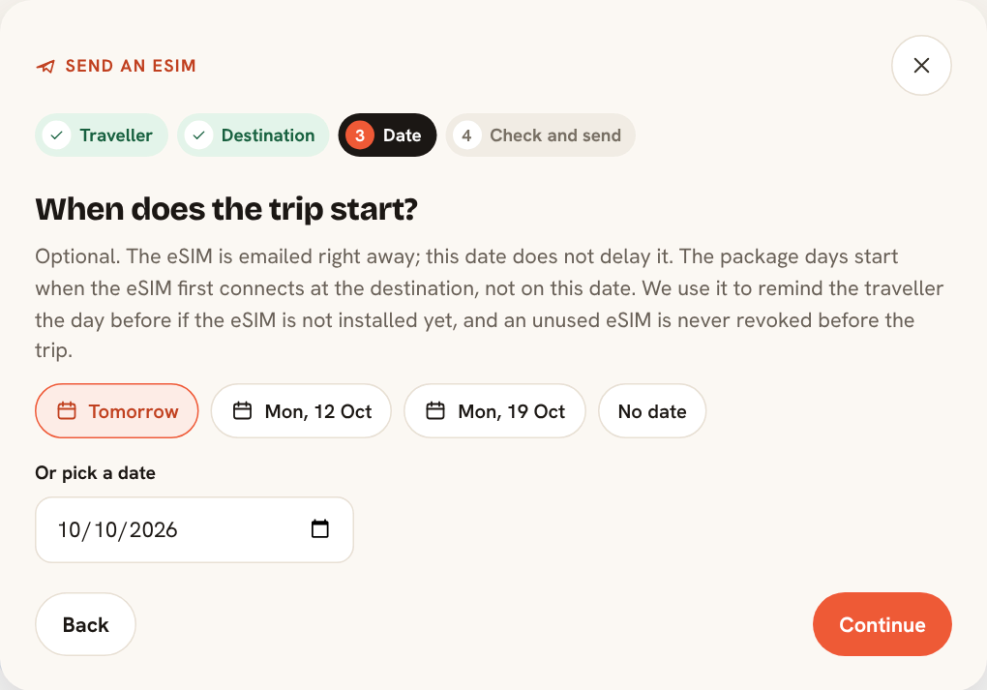Image resolution: width=987 pixels, height=690 pixels.
Task: Click the calendar icon in the Mon, 12 Oct chip
Action: (242, 411)
